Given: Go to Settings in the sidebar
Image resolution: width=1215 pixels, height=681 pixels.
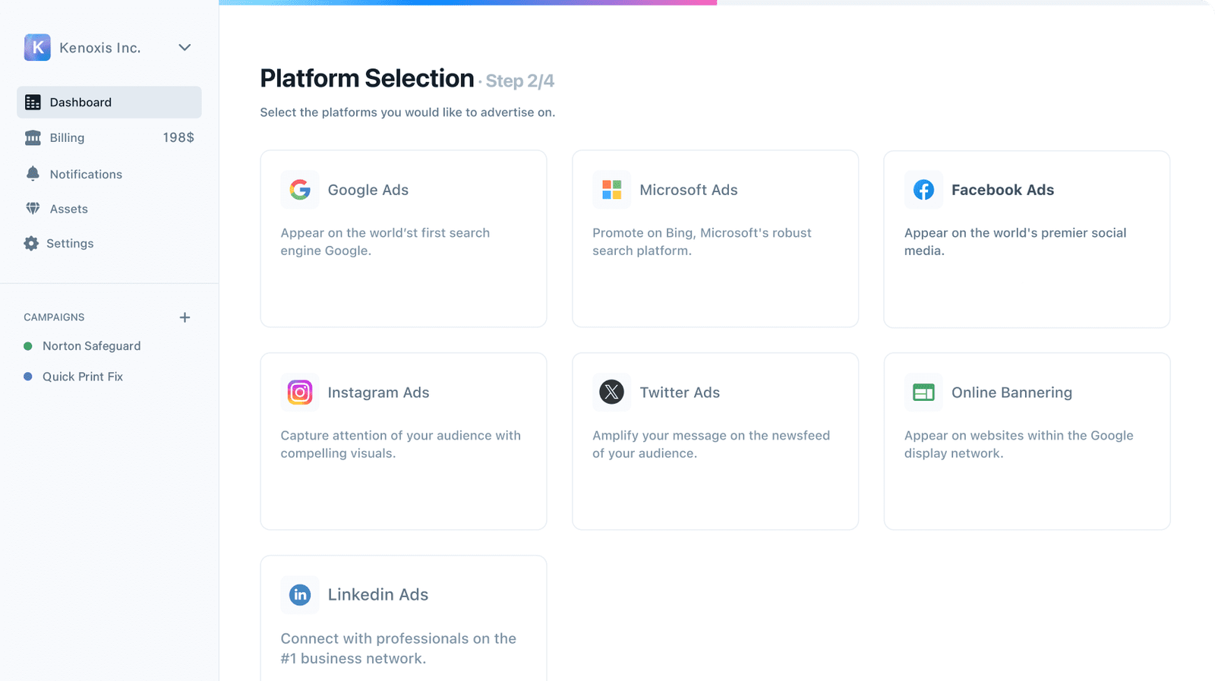Looking at the screenshot, I should (x=69, y=244).
